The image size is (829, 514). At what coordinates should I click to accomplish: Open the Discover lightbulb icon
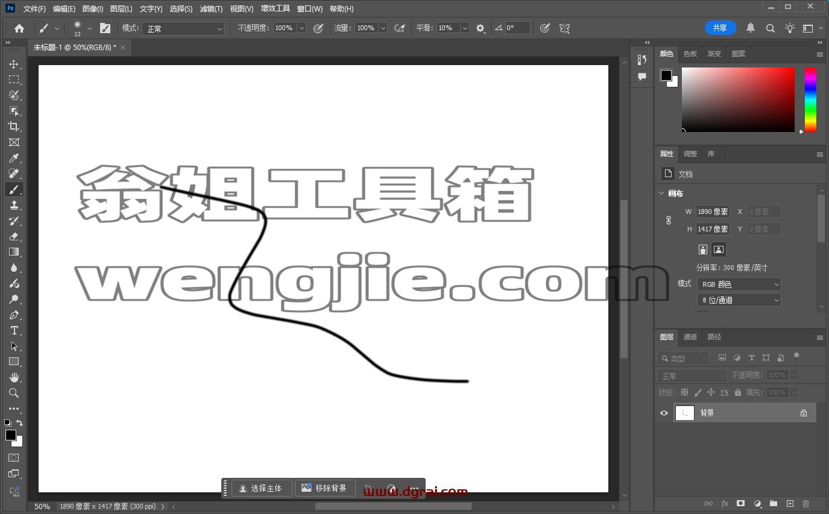point(790,28)
